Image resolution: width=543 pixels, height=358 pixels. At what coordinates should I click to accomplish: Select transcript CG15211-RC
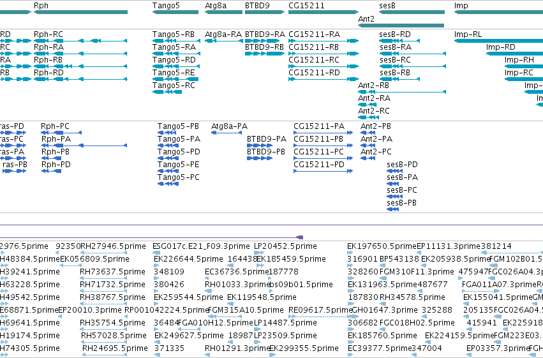point(324,66)
